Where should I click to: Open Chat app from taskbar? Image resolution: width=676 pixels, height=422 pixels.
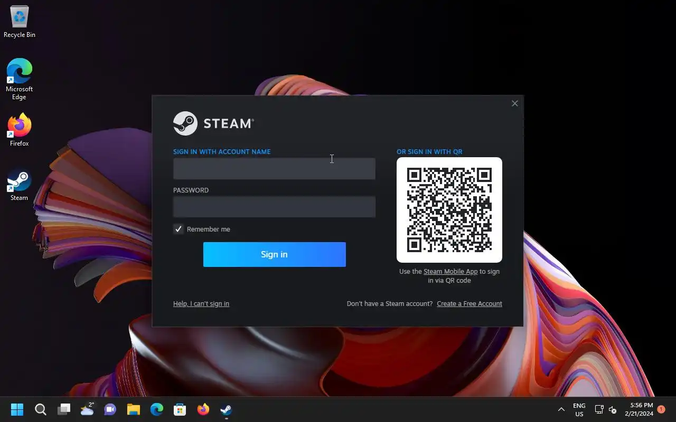(110, 409)
